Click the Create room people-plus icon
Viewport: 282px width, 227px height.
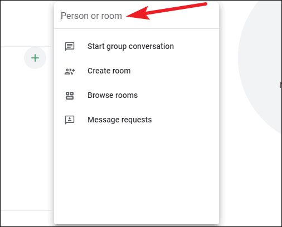[70, 71]
